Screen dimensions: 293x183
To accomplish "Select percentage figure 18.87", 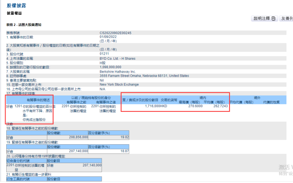I will [x=125, y=151].
